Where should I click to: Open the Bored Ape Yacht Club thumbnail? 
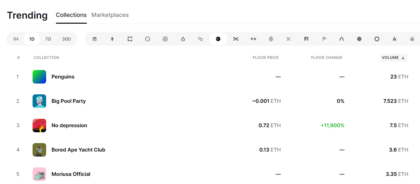[39, 150]
